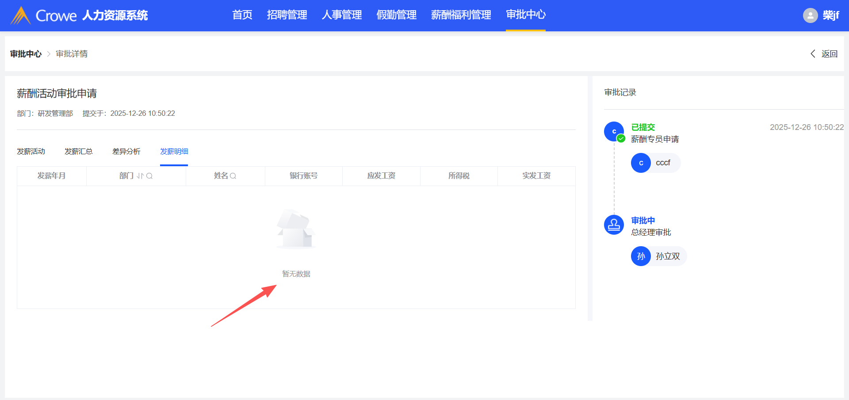Click the cccf applicant chip
The image size is (849, 400).
(655, 163)
